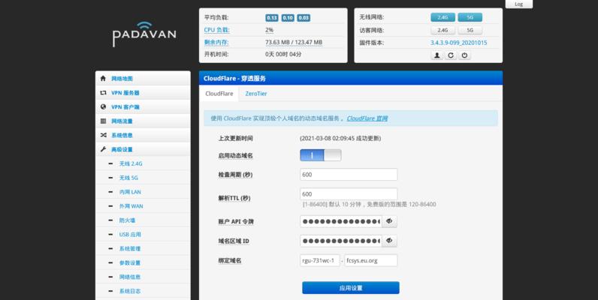This screenshot has width=598, height=300.
Task: Open 防火墙 settings submenu
Action: click(x=143, y=220)
